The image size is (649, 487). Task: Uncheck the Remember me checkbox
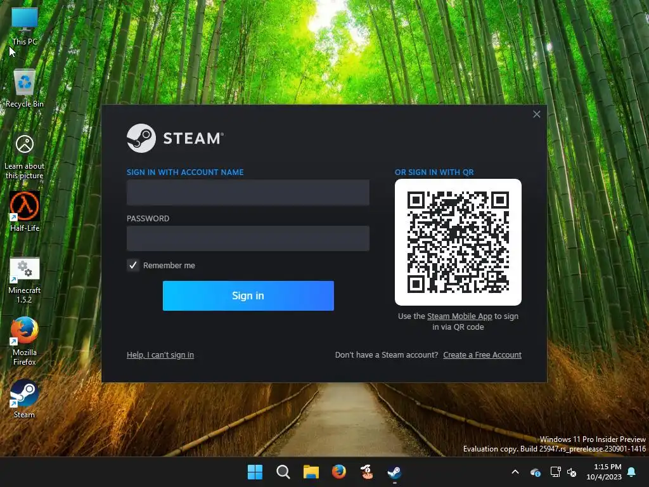133,266
